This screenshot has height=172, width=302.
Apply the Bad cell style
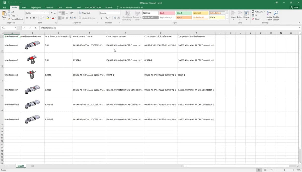(x=167, y=13)
